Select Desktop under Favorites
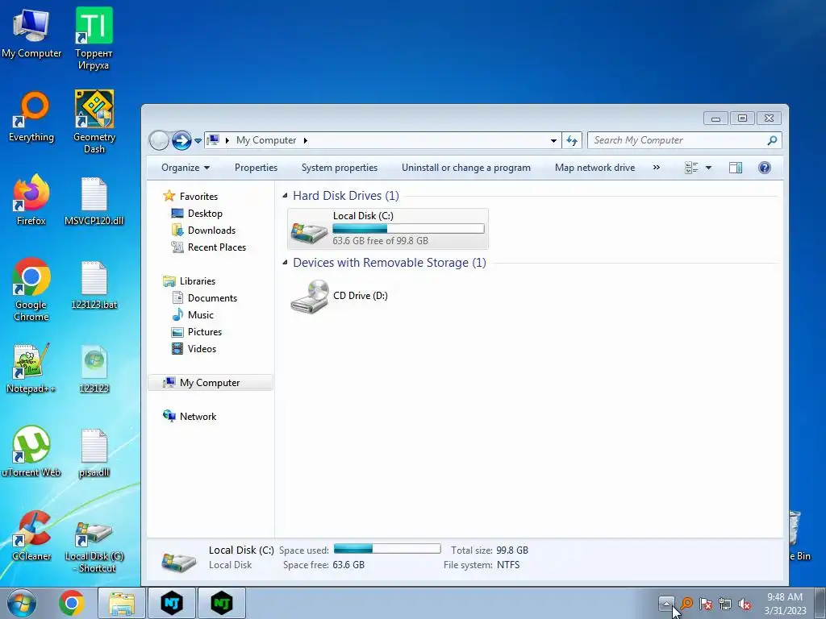826x619 pixels. (x=198, y=213)
